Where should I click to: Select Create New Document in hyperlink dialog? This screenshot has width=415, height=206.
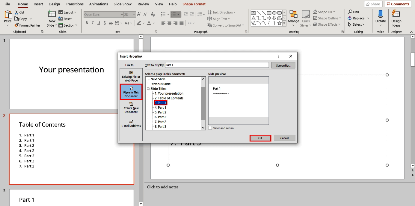(131, 108)
